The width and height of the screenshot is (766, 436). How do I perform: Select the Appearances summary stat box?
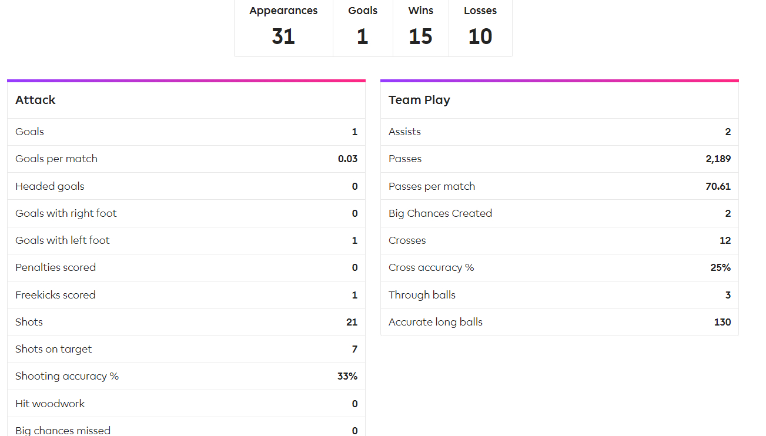[283, 28]
